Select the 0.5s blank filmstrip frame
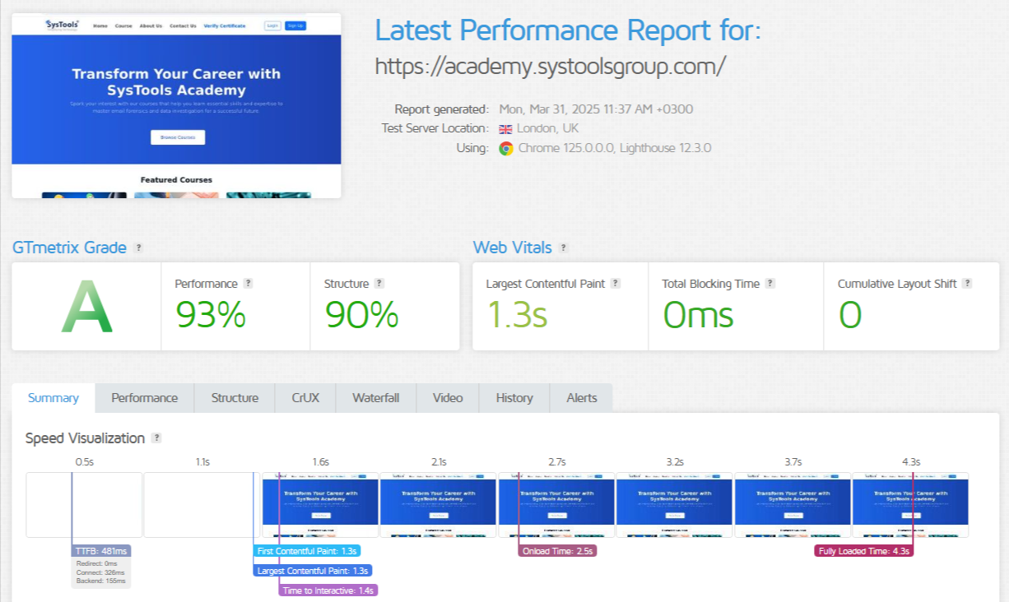Image resolution: width=1009 pixels, height=602 pixels. pos(84,505)
